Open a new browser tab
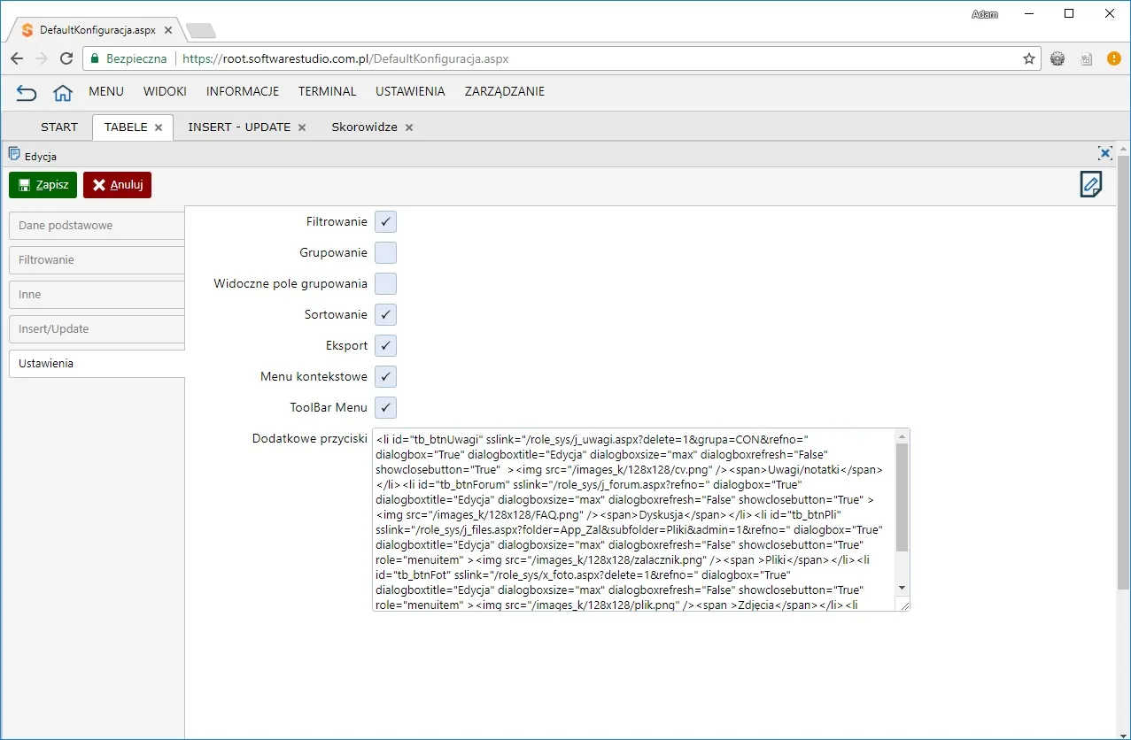The height and width of the screenshot is (740, 1131). pyautogui.click(x=201, y=31)
